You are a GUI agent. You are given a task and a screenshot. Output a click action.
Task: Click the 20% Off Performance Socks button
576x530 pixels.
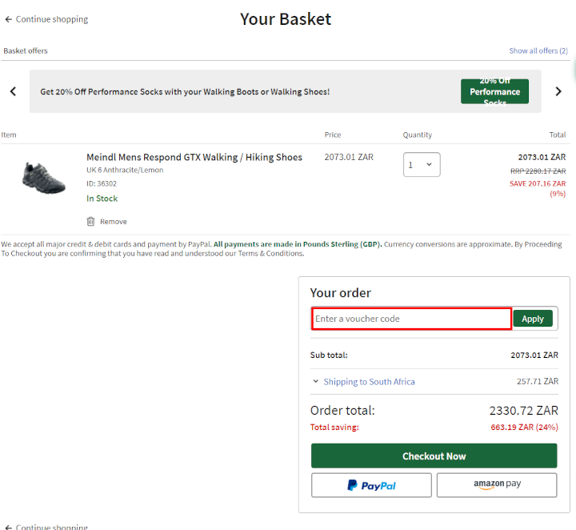click(494, 91)
